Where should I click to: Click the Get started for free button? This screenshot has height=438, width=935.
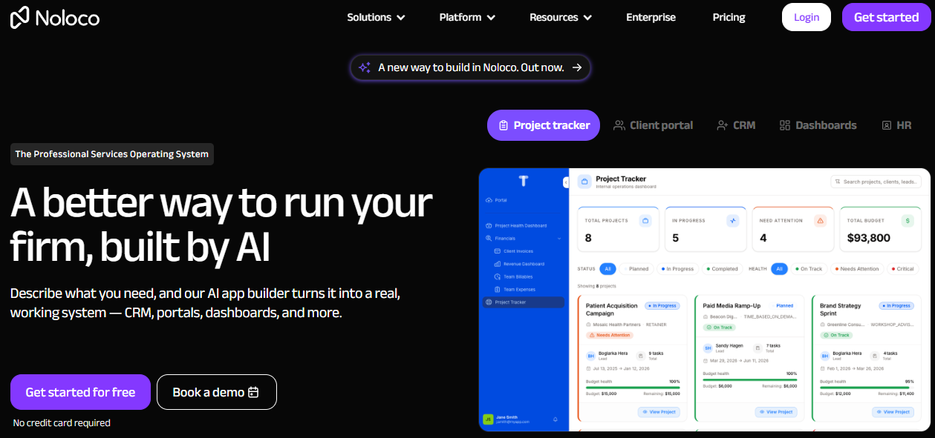[x=80, y=392]
